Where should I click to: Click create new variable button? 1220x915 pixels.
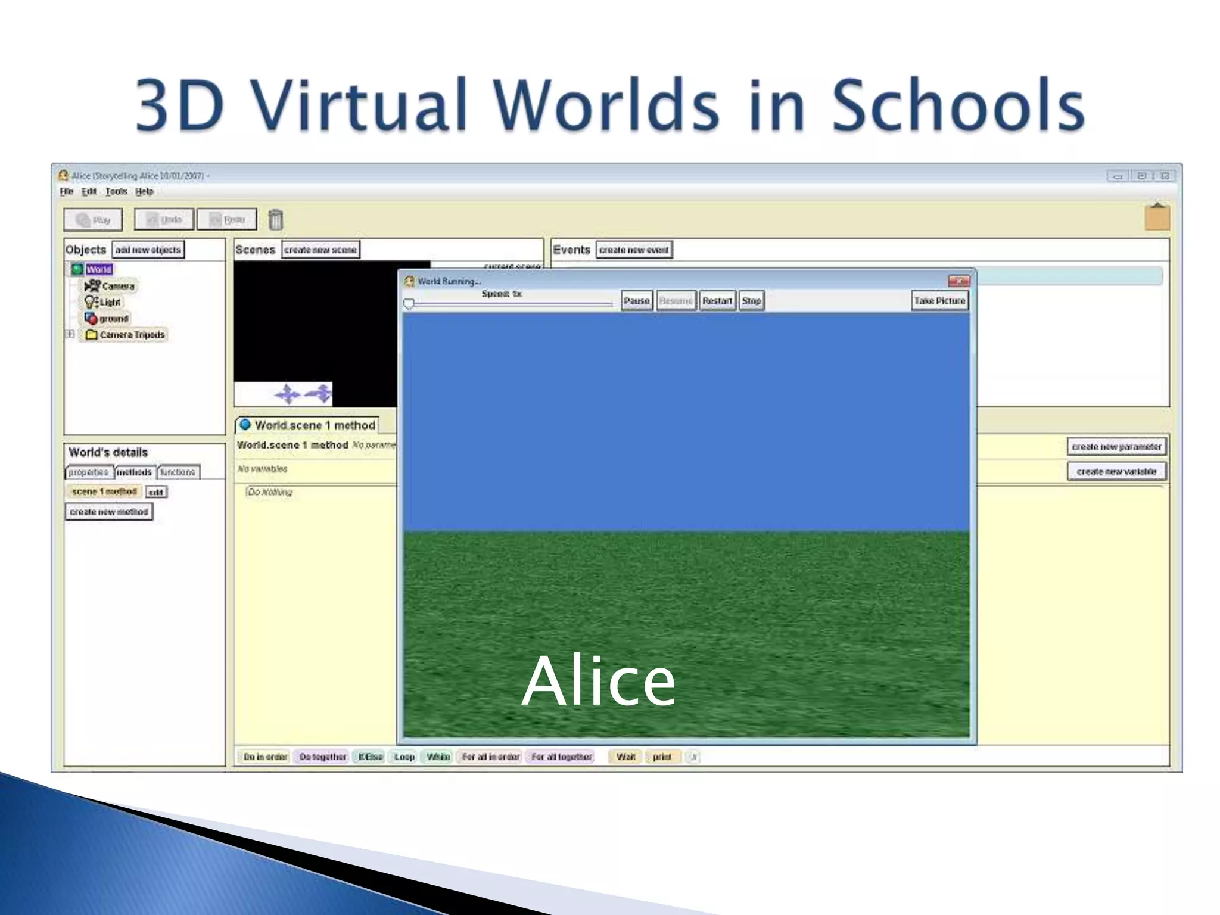tap(1116, 472)
